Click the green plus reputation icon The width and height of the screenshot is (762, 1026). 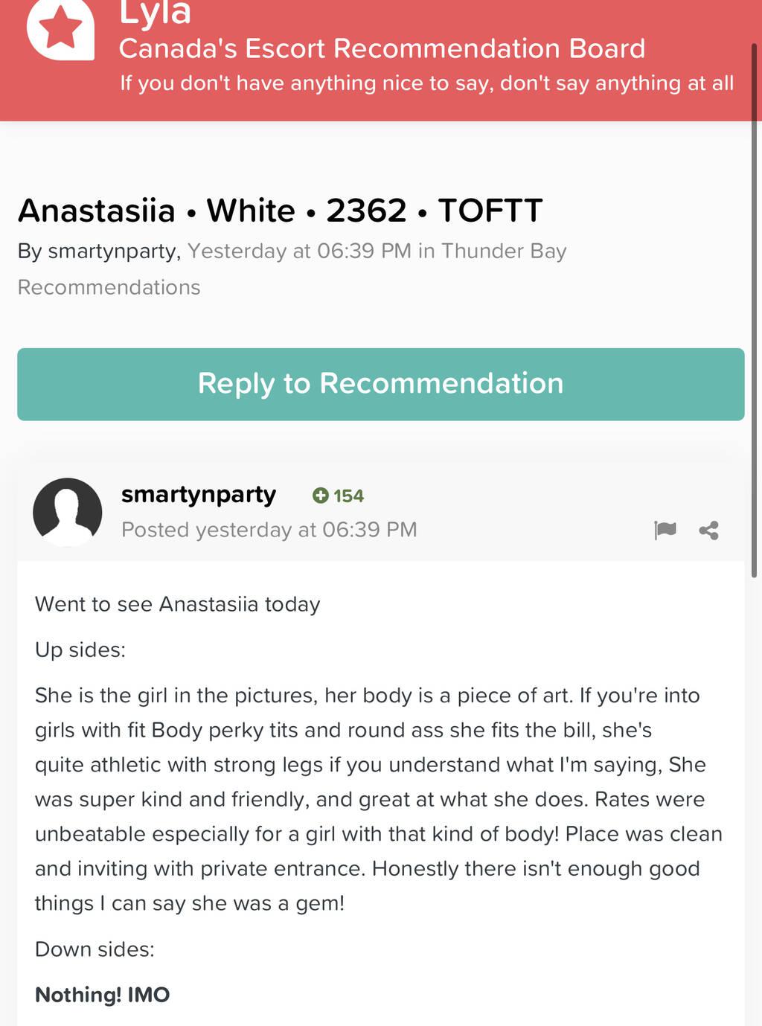(321, 496)
